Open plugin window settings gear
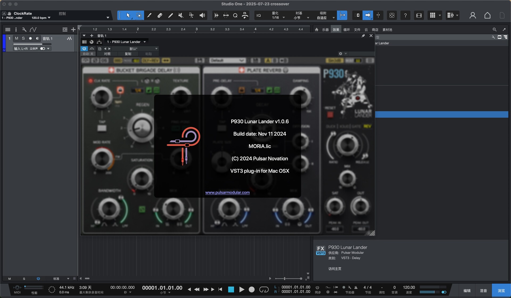Viewport: 511px width, 298px height. pos(340,54)
